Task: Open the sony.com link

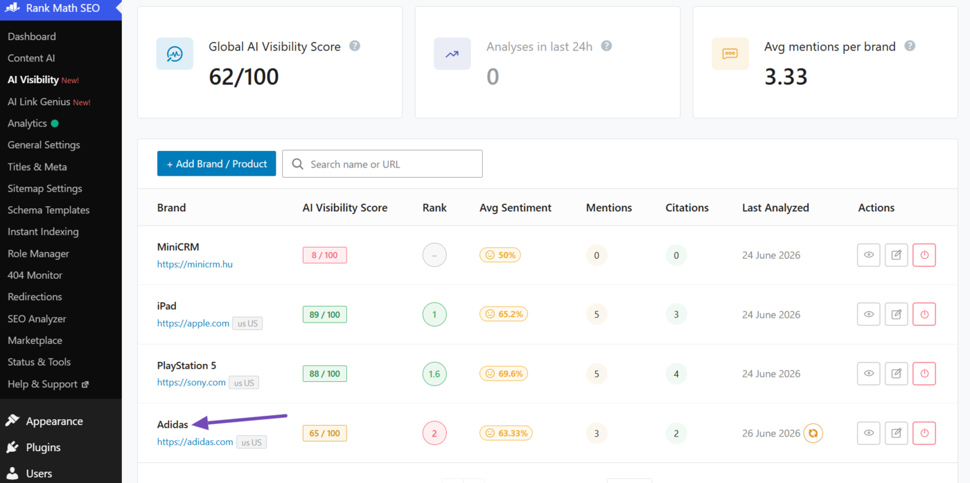Action: [x=191, y=383]
